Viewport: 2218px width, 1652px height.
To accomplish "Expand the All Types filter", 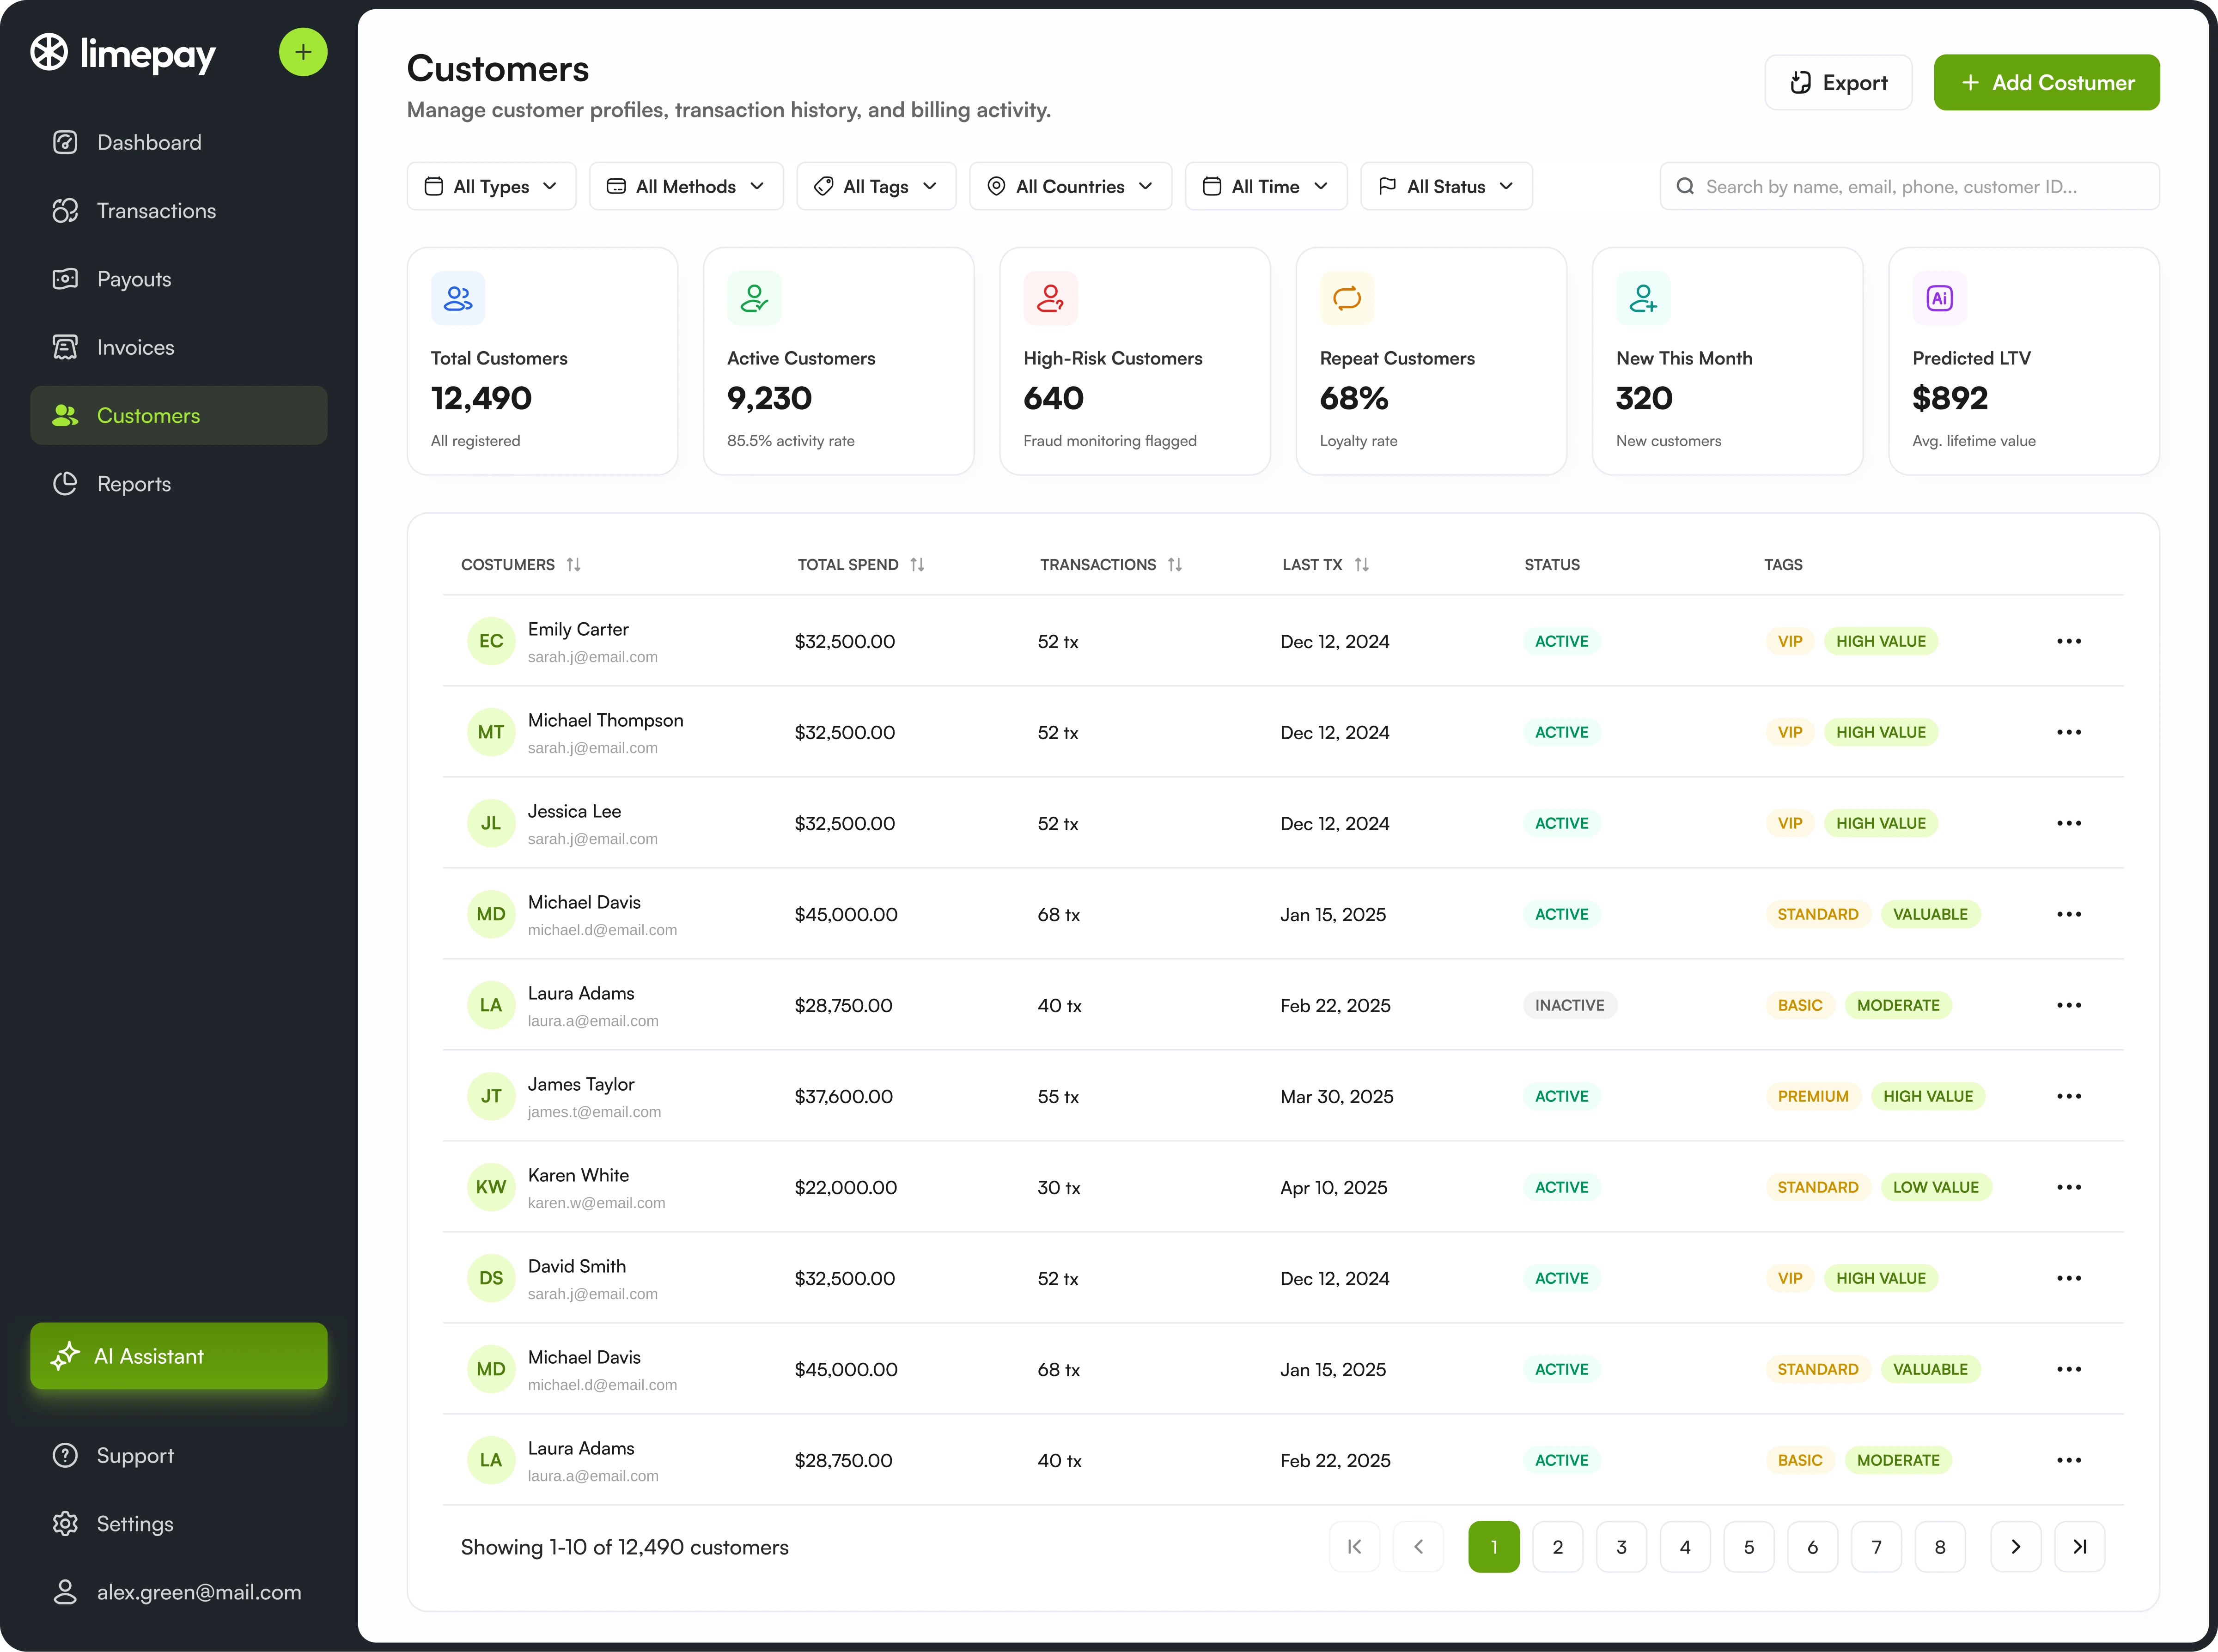I will (x=492, y=187).
